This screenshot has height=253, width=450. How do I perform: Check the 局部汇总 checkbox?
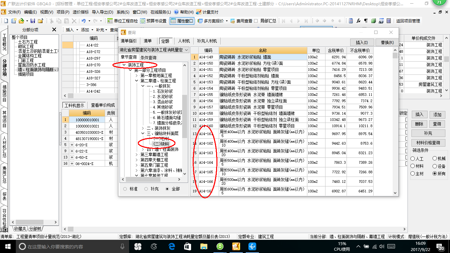tap(256, 21)
